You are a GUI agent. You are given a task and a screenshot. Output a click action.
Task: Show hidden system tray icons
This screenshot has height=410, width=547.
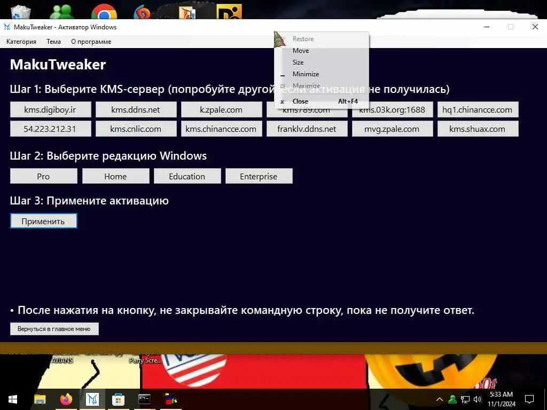(440, 399)
